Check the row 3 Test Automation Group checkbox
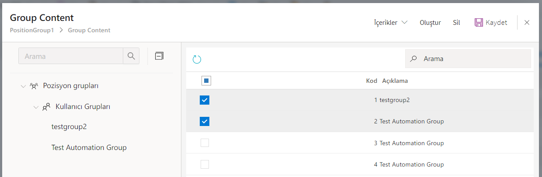 tap(205, 143)
